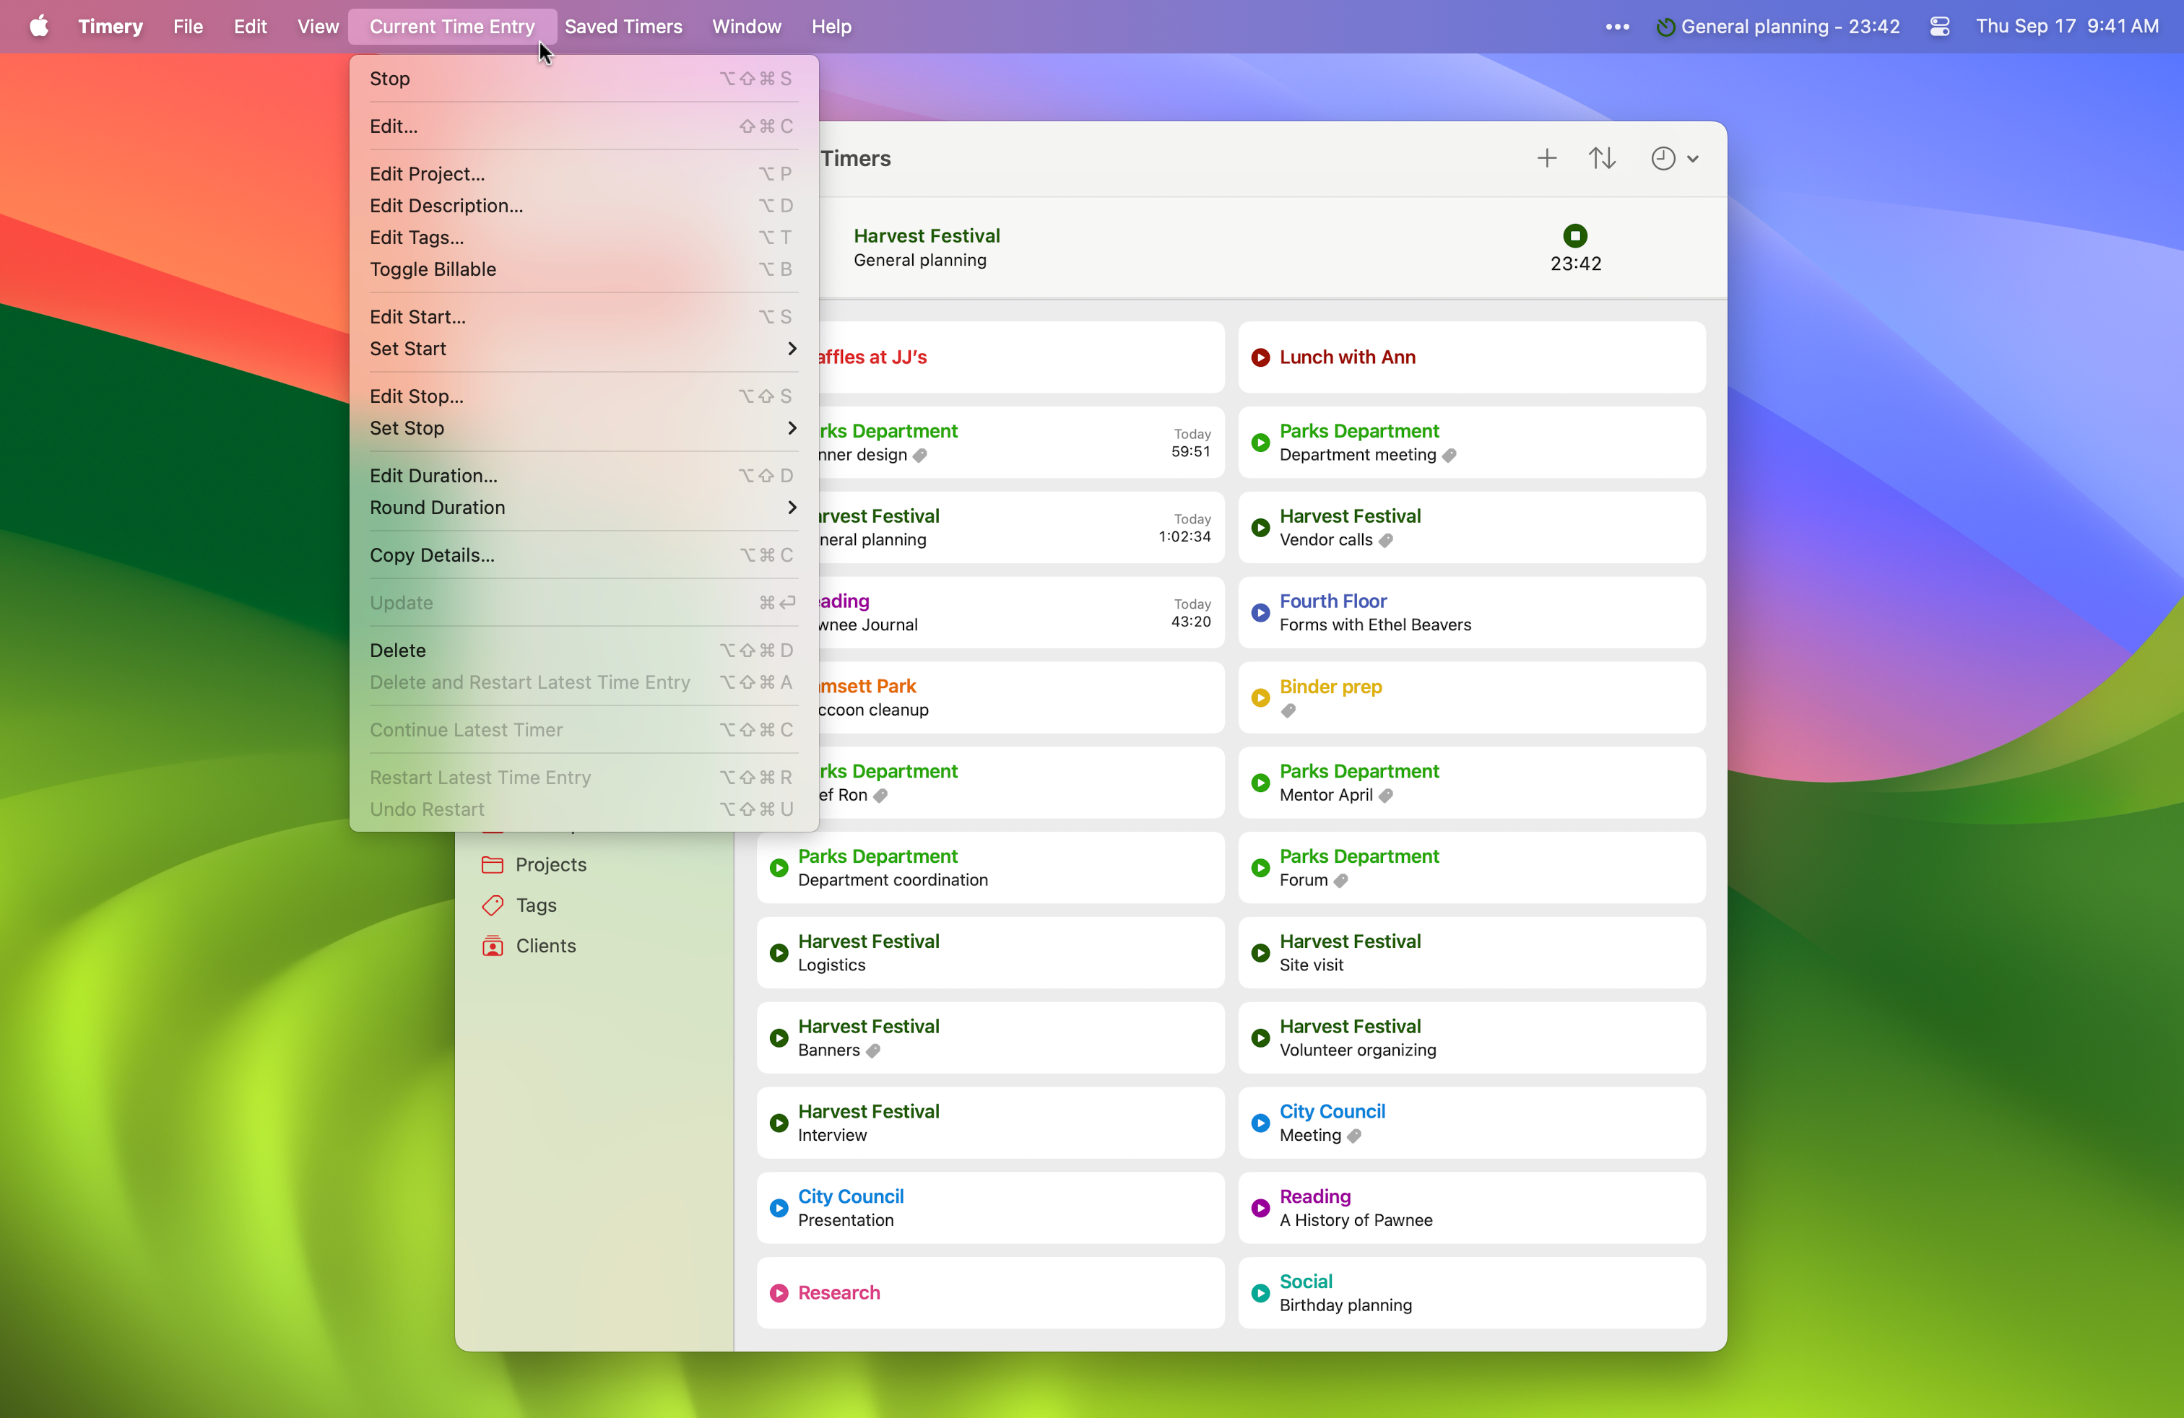Viewport: 2184px width, 1418px height.
Task: Open the View menu
Action: [318, 27]
